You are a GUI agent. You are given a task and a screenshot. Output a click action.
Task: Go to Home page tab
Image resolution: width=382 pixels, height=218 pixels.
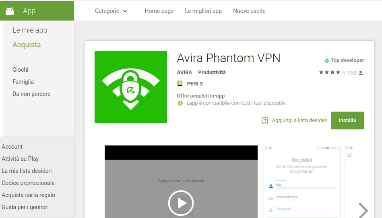pos(159,11)
